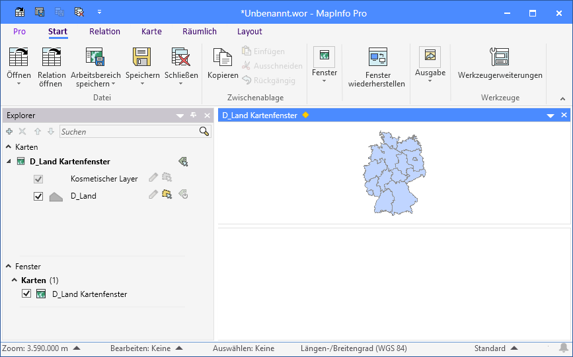Toggle auto label icon for D_Land layer
The width and height of the screenshot is (573, 357).
[x=183, y=194]
